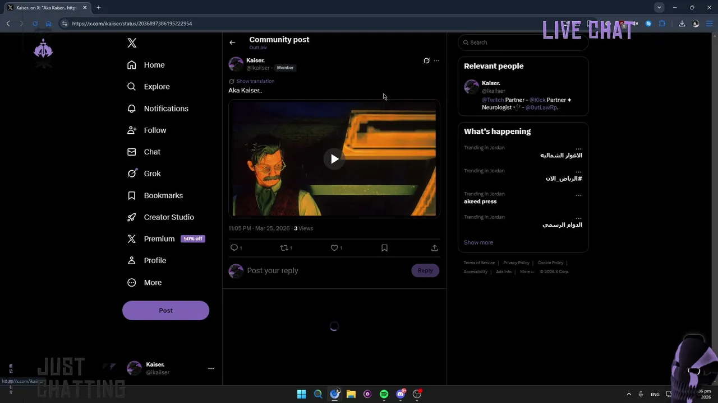This screenshot has height=403, width=718.
Task: Click the post timestamp Mar 25, 2026
Action: click(x=259, y=228)
